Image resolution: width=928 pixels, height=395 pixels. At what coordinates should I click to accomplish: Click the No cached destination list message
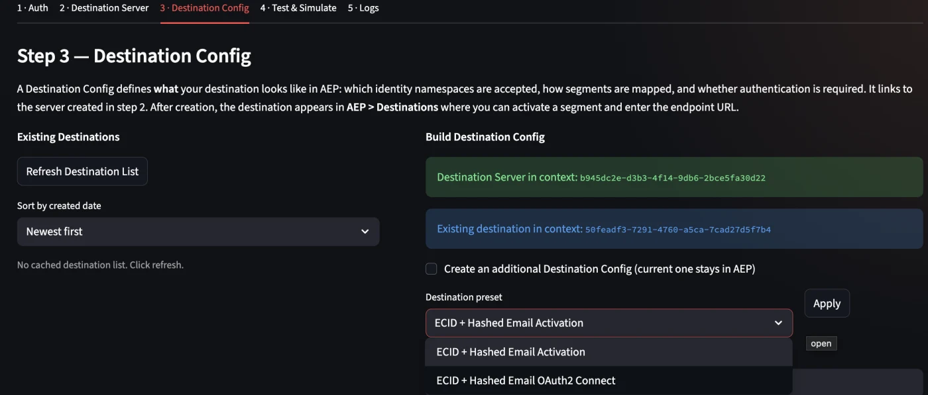pyautogui.click(x=100, y=265)
